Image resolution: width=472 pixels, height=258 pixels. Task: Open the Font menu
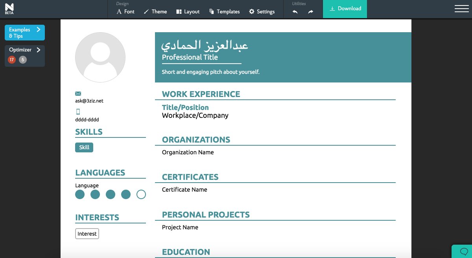click(125, 11)
